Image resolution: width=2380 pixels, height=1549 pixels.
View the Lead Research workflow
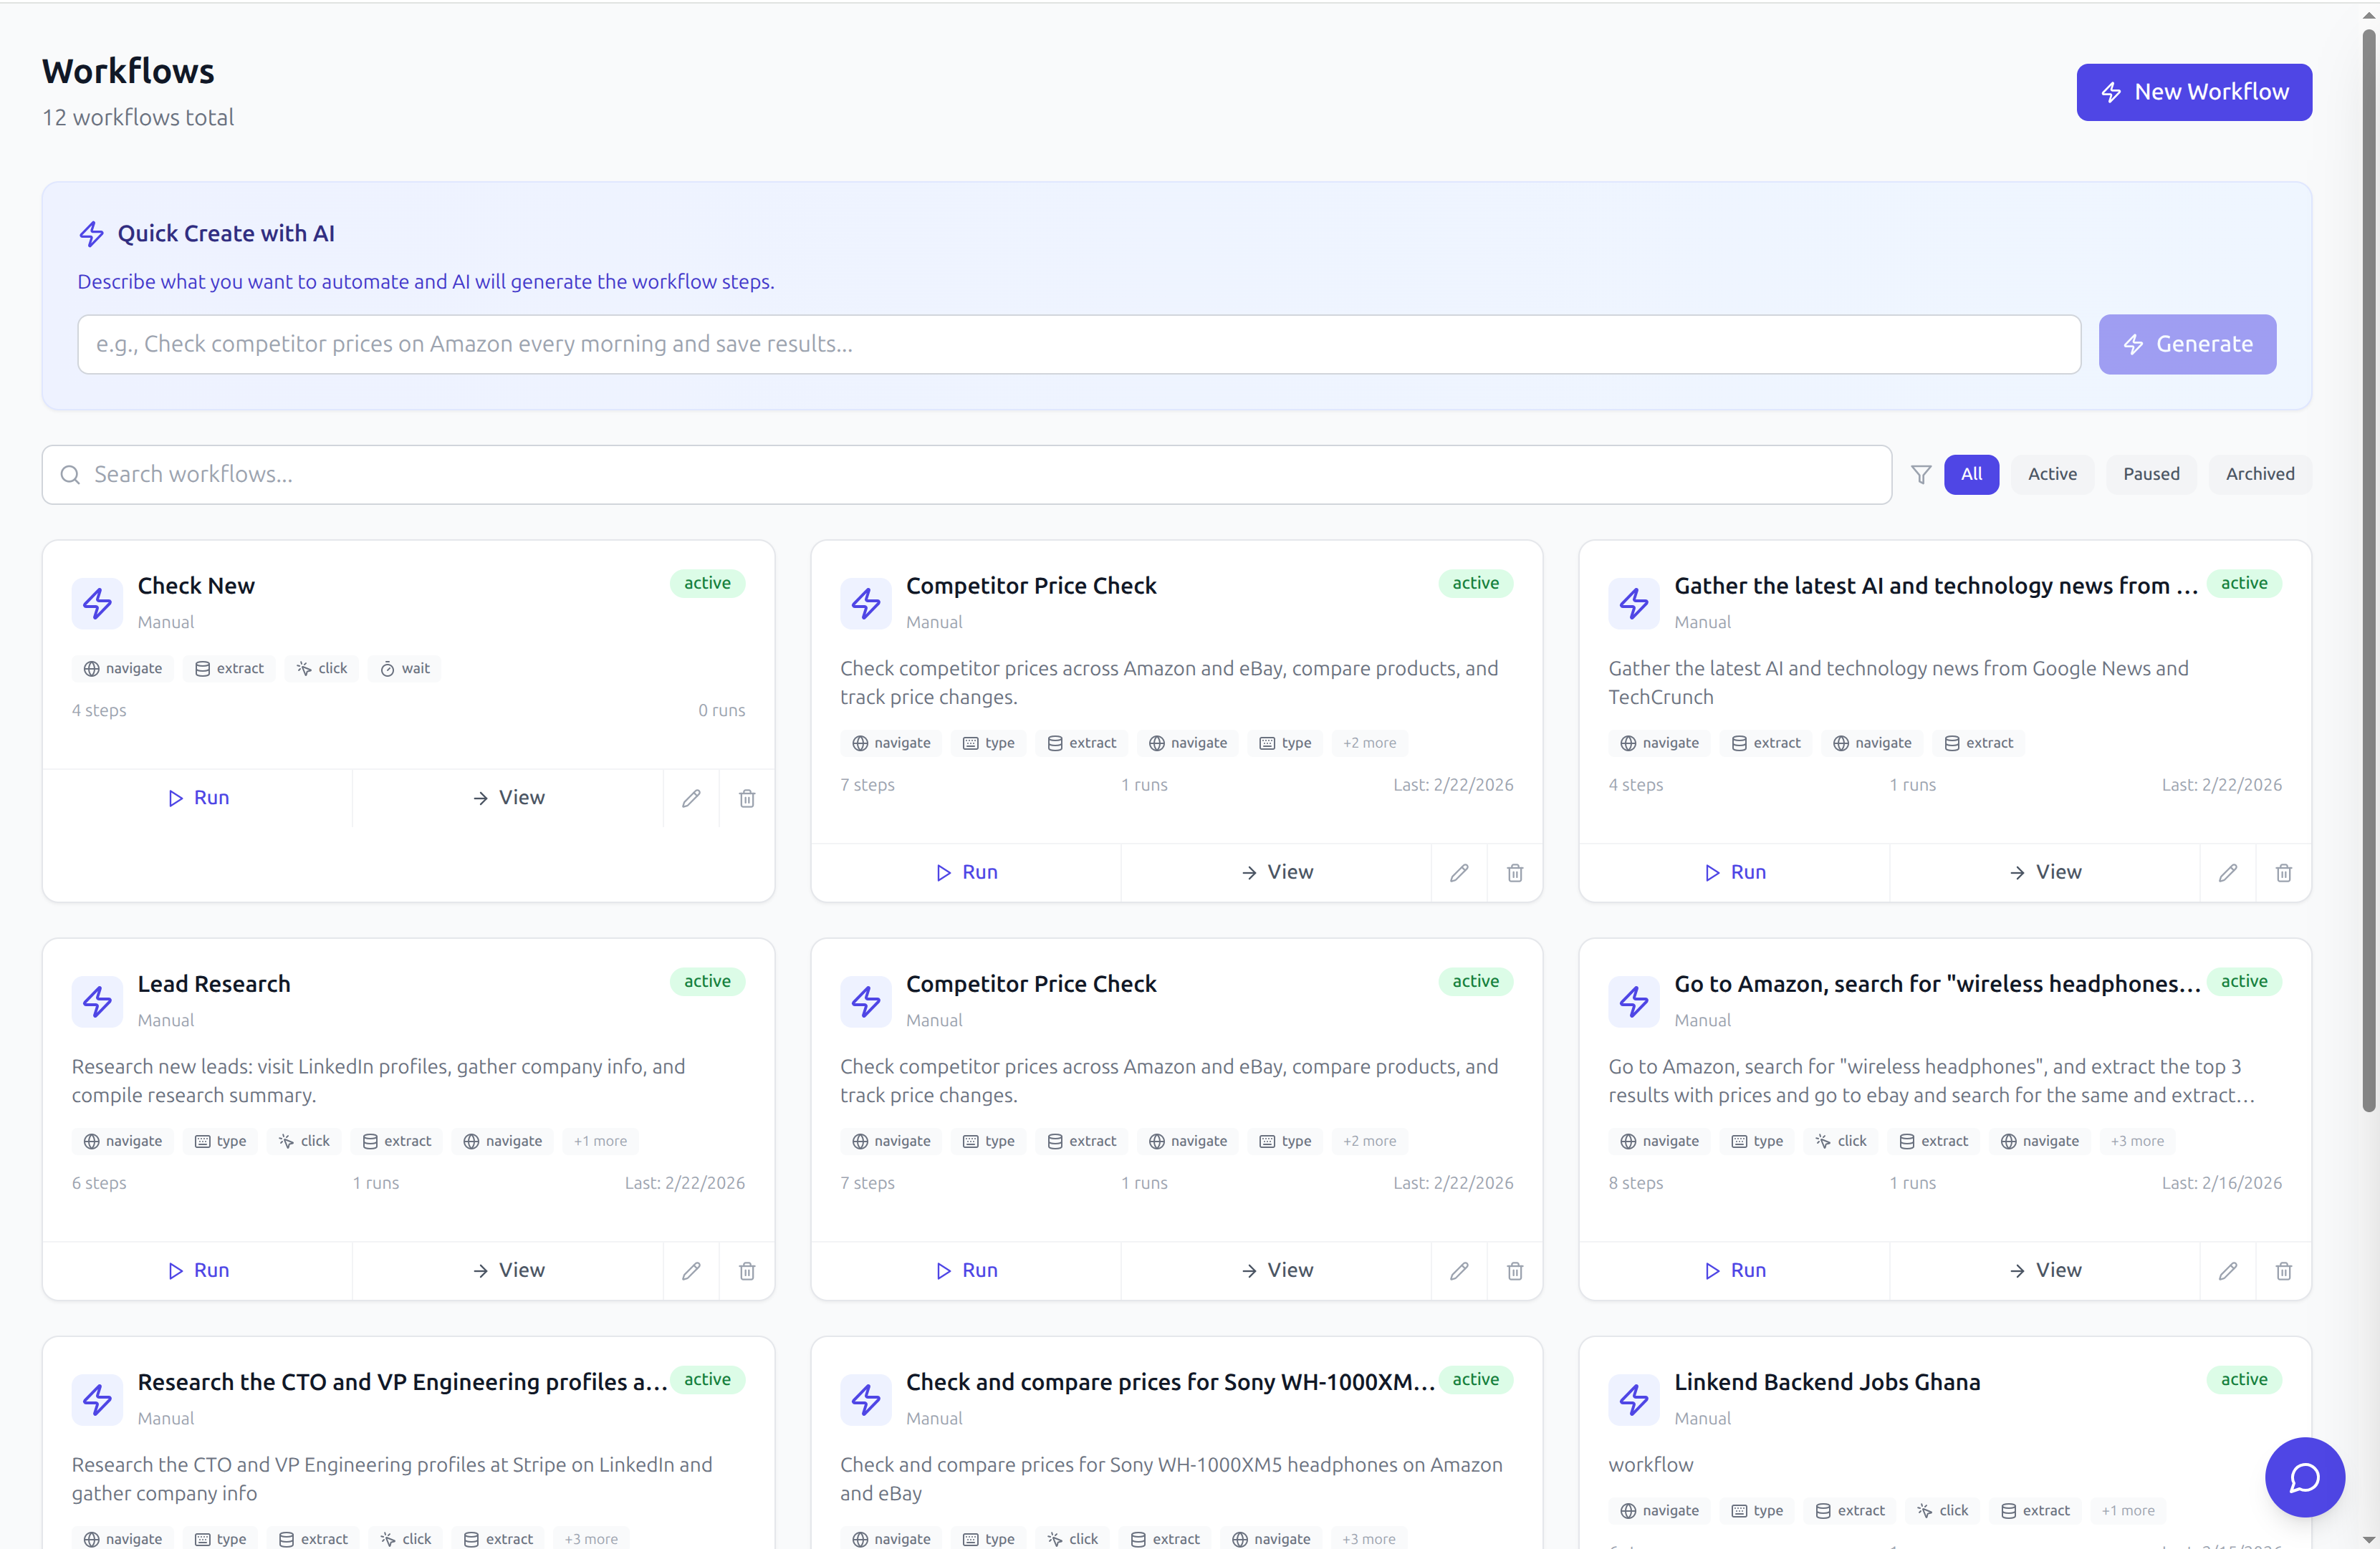[508, 1270]
